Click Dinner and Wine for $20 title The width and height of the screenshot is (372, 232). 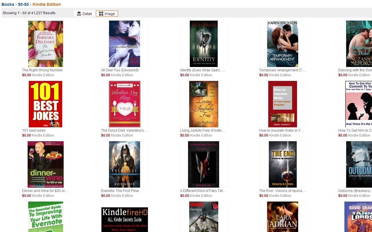(x=45, y=191)
